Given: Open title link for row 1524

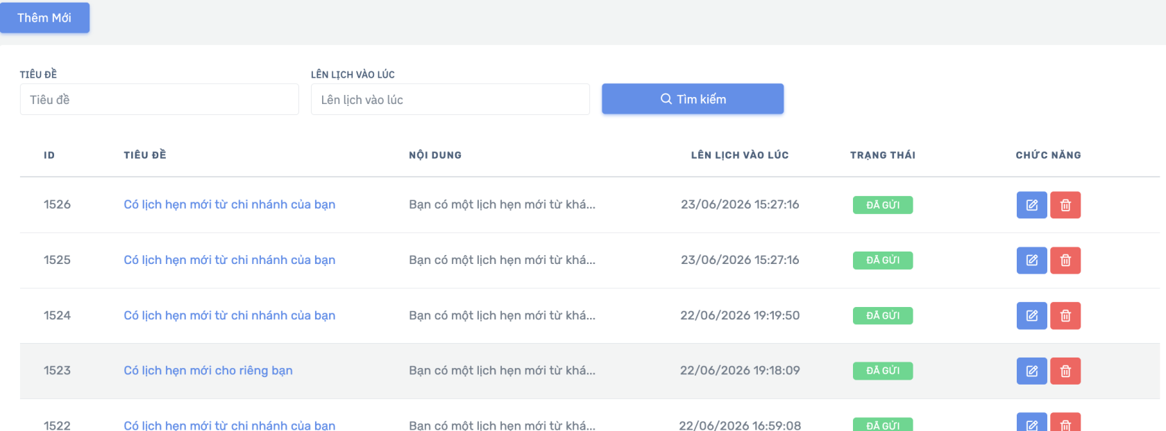Looking at the screenshot, I should (230, 315).
